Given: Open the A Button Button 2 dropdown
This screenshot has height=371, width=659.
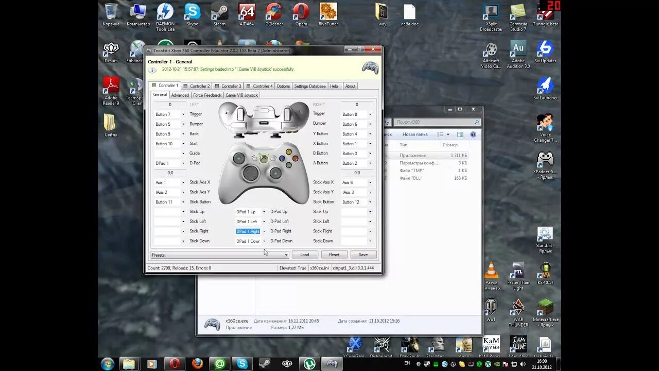Looking at the screenshot, I should click(x=370, y=163).
